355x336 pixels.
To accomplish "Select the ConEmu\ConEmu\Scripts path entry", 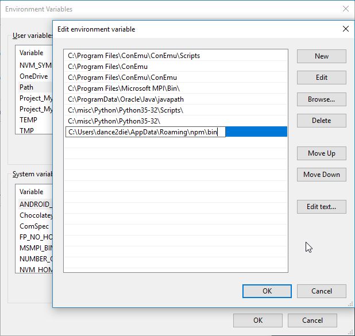I will (x=134, y=56).
